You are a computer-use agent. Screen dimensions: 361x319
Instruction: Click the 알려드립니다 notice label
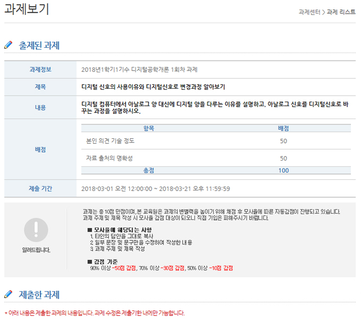pyautogui.click(x=36, y=250)
